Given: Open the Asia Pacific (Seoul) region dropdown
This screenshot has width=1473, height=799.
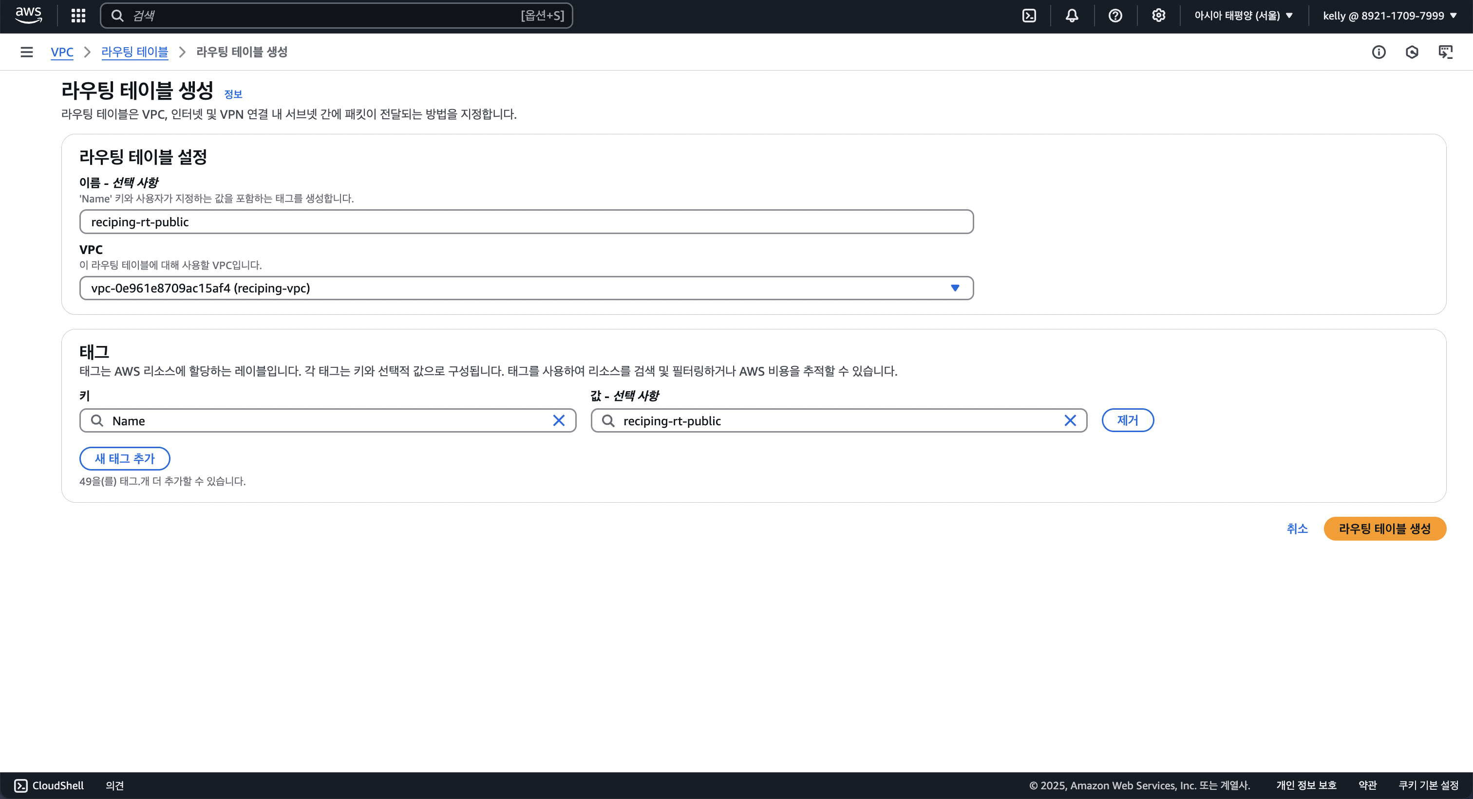Looking at the screenshot, I should coord(1243,16).
